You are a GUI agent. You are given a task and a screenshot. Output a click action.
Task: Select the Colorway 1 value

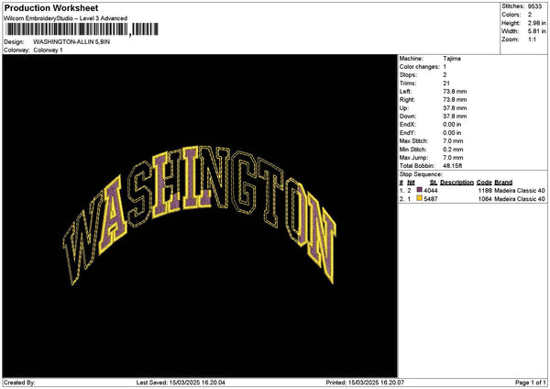click(48, 50)
